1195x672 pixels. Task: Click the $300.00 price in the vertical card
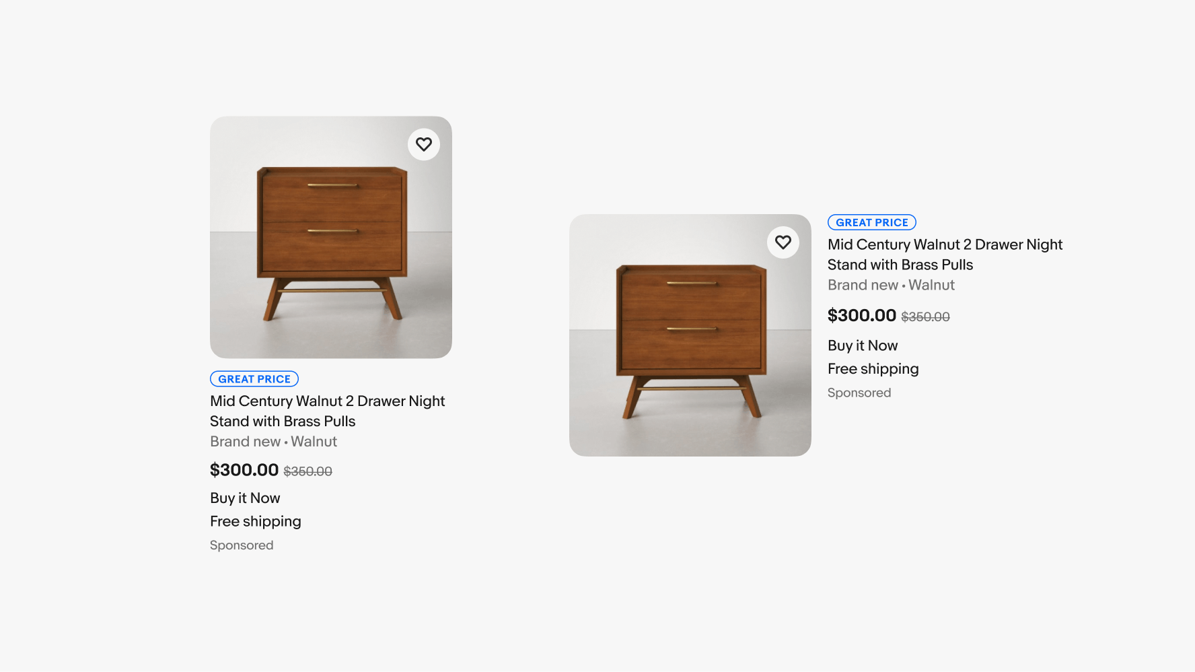(x=244, y=470)
